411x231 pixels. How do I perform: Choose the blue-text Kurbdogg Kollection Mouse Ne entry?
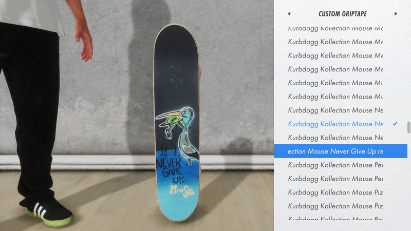(335, 124)
